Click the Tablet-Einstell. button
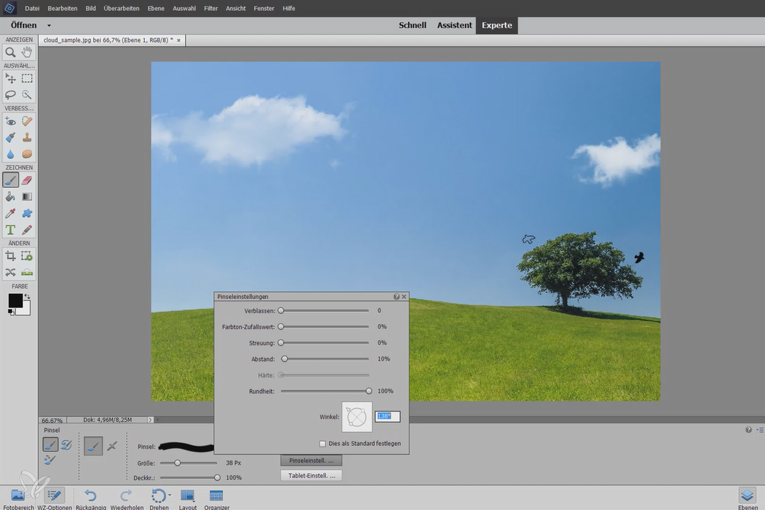 311,476
